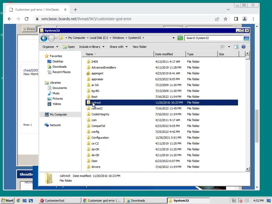Open the view options dropdown arrow

pyautogui.click(x=229, y=47)
